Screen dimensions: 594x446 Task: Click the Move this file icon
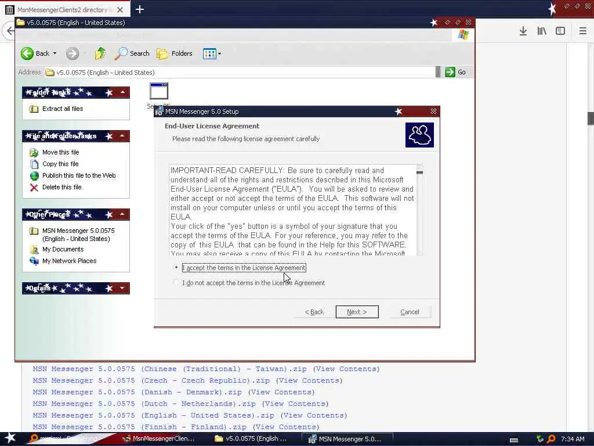pyautogui.click(x=34, y=153)
